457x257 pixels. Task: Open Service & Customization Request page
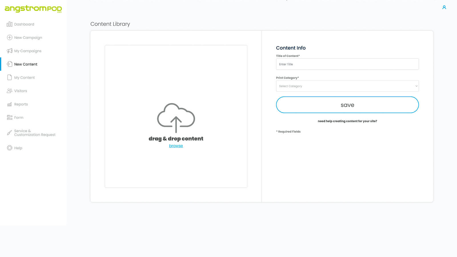click(35, 133)
